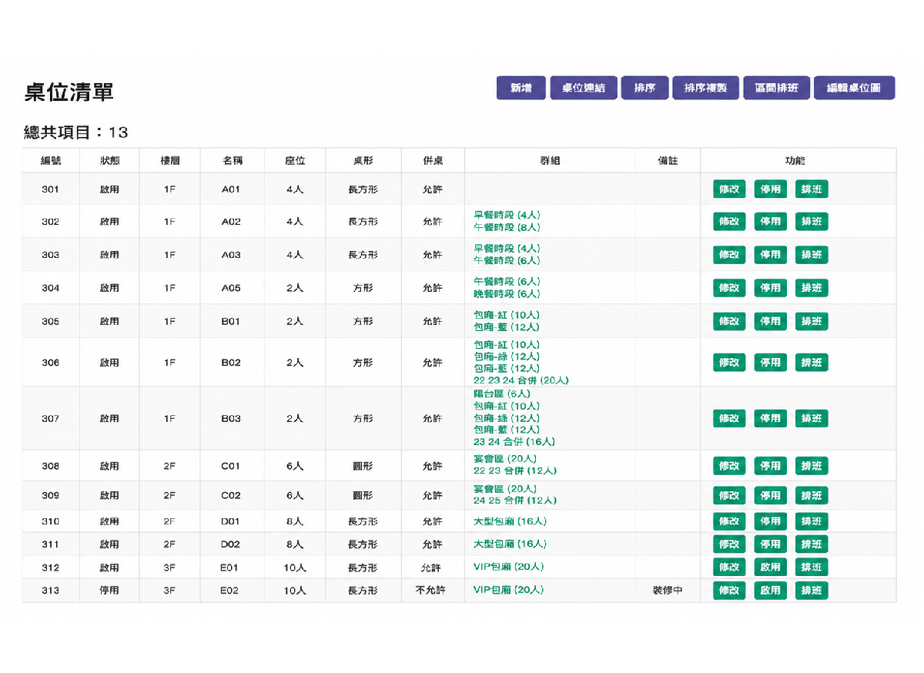The width and height of the screenshot is (924, 673).
Task: Select the 圓形 cell in row 308
Action: coord(363,466)
